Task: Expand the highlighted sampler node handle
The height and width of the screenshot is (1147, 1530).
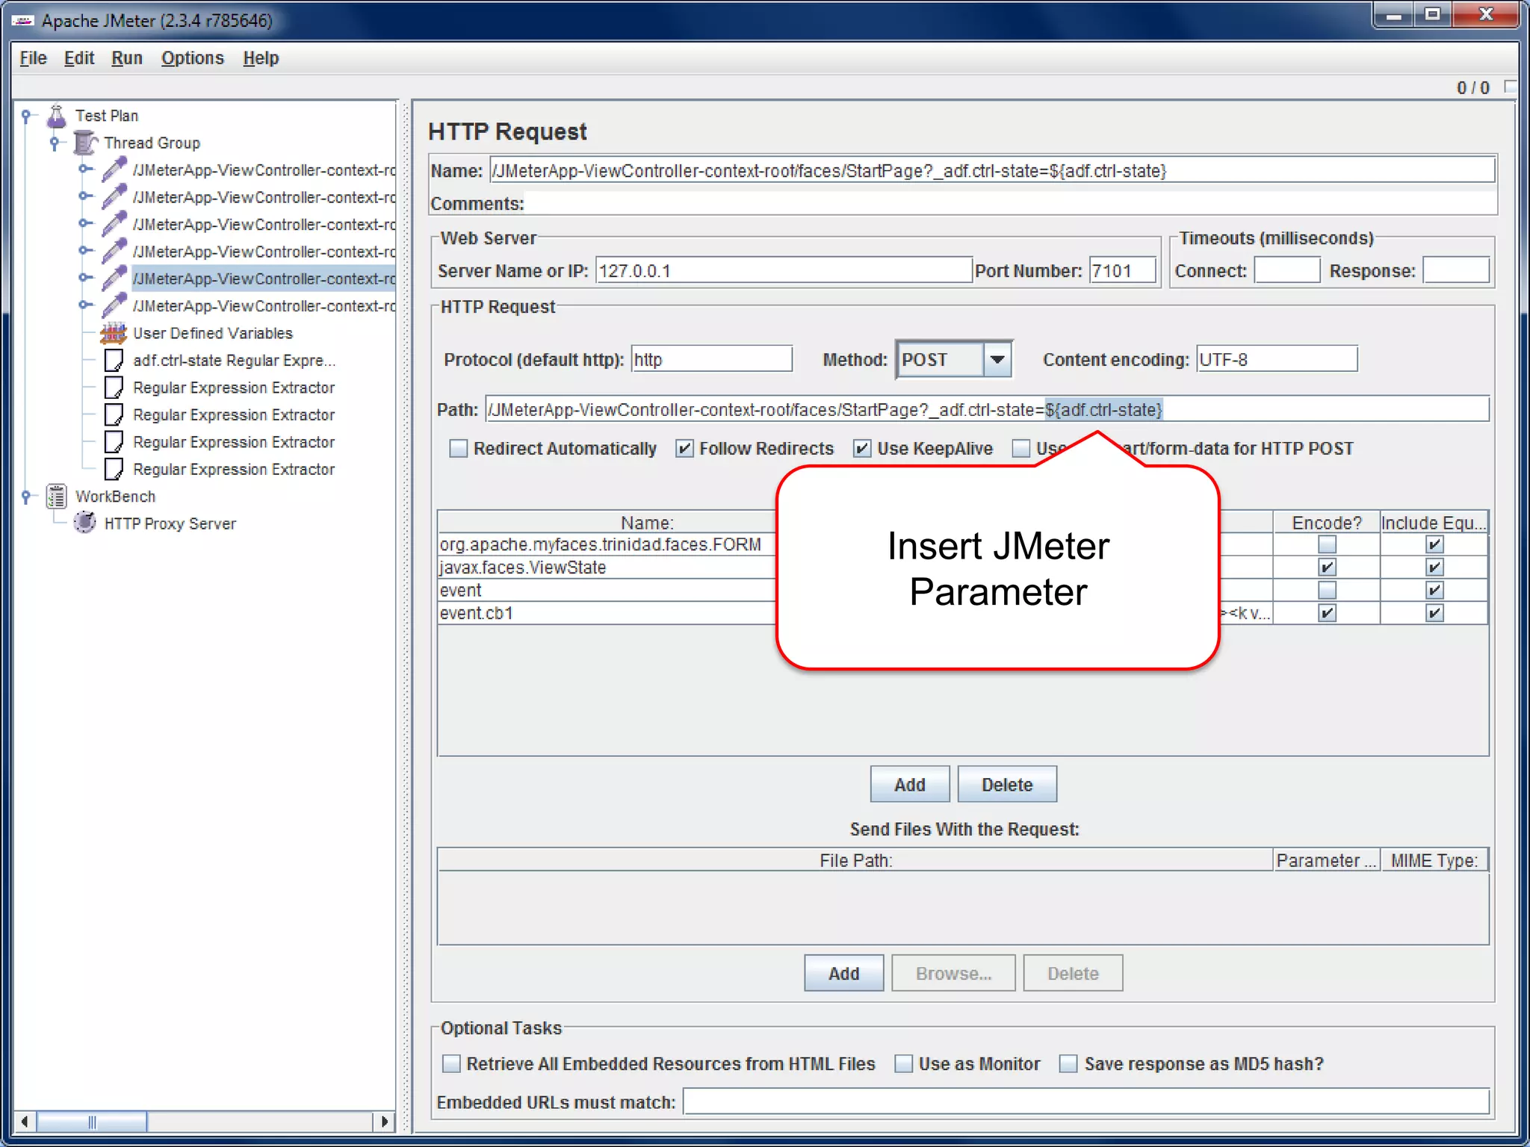Action: point(84,279)
